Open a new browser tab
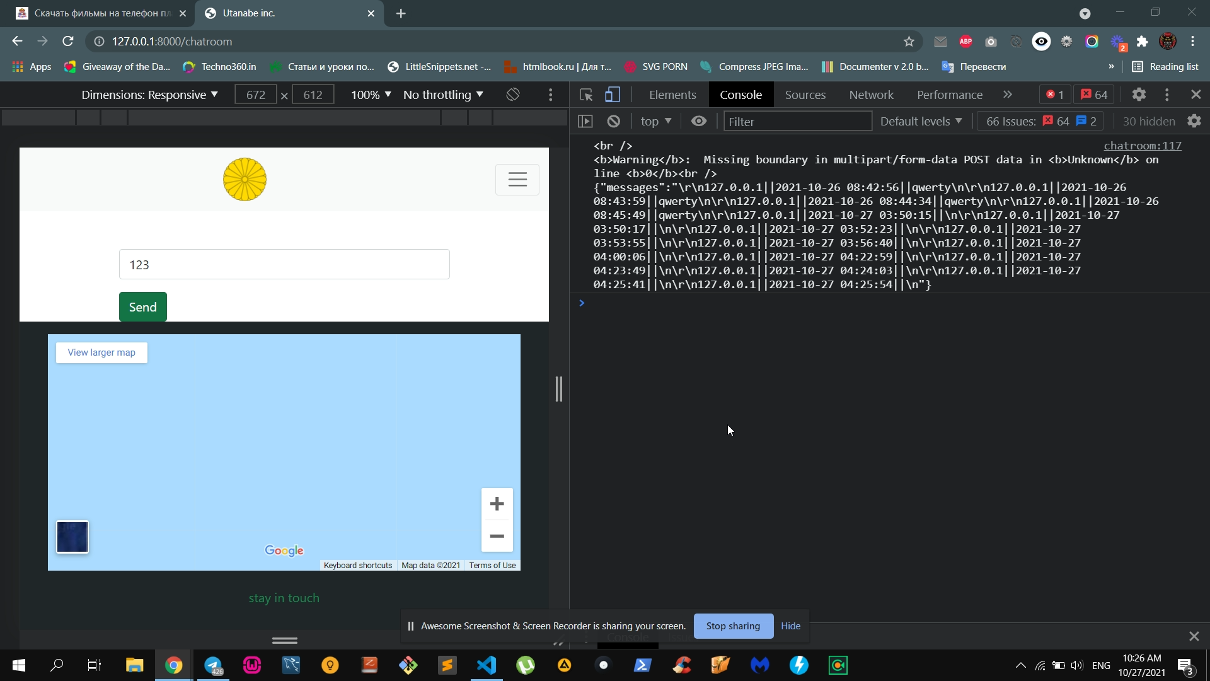1210x681 pixels. [401, 13]
